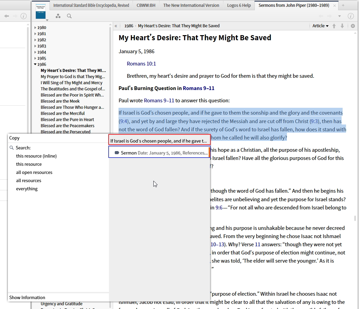This screenshot has height=309, width=359.
Task: Open 'Blessed are Those Who Hunger' sermon
Action: 72,107
